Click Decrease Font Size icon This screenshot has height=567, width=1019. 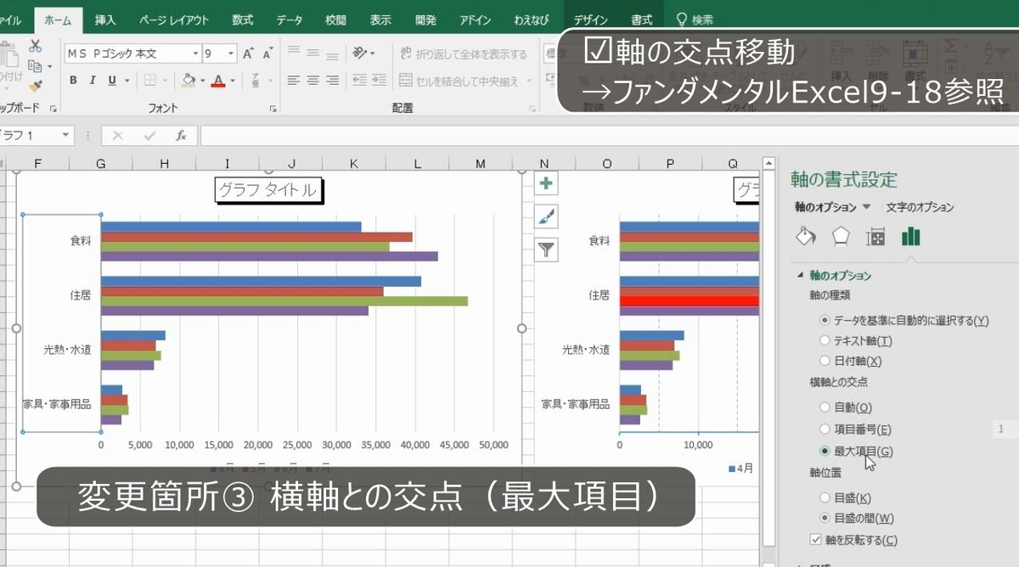click(268, 53)
